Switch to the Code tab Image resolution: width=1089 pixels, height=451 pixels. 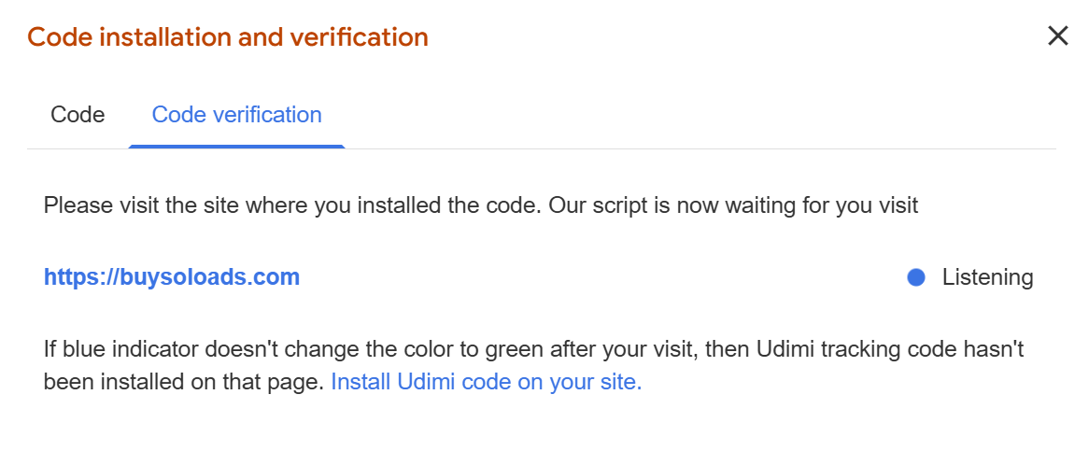(x=78, y=115)
